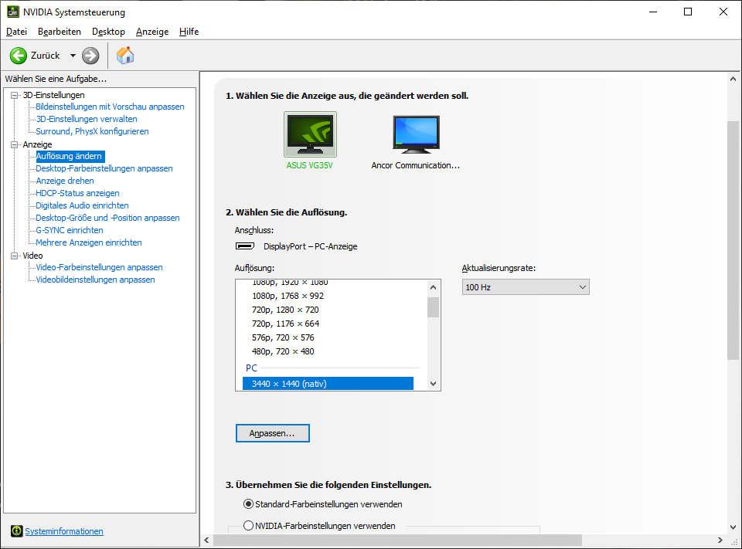Click main panel scroll right arrow
Screen dimensions: 742x549
click(x=720, y=540)
